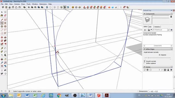This screenshot has height=98, width=175.
Task: Open Excel from taskbar
Action: tap(35, 95)
